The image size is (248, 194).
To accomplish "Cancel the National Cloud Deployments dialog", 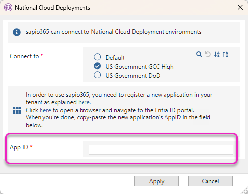I will coord(210,181).
